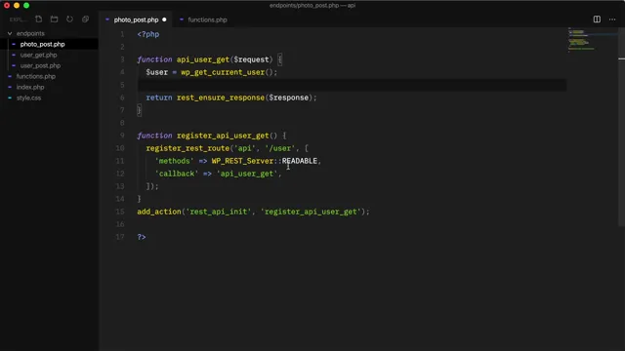Refresh the explorer file tree
The height and width of the screenshot is (351, 625).
coord(69,19)
